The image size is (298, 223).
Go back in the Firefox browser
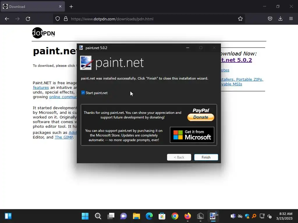[7, 19]
